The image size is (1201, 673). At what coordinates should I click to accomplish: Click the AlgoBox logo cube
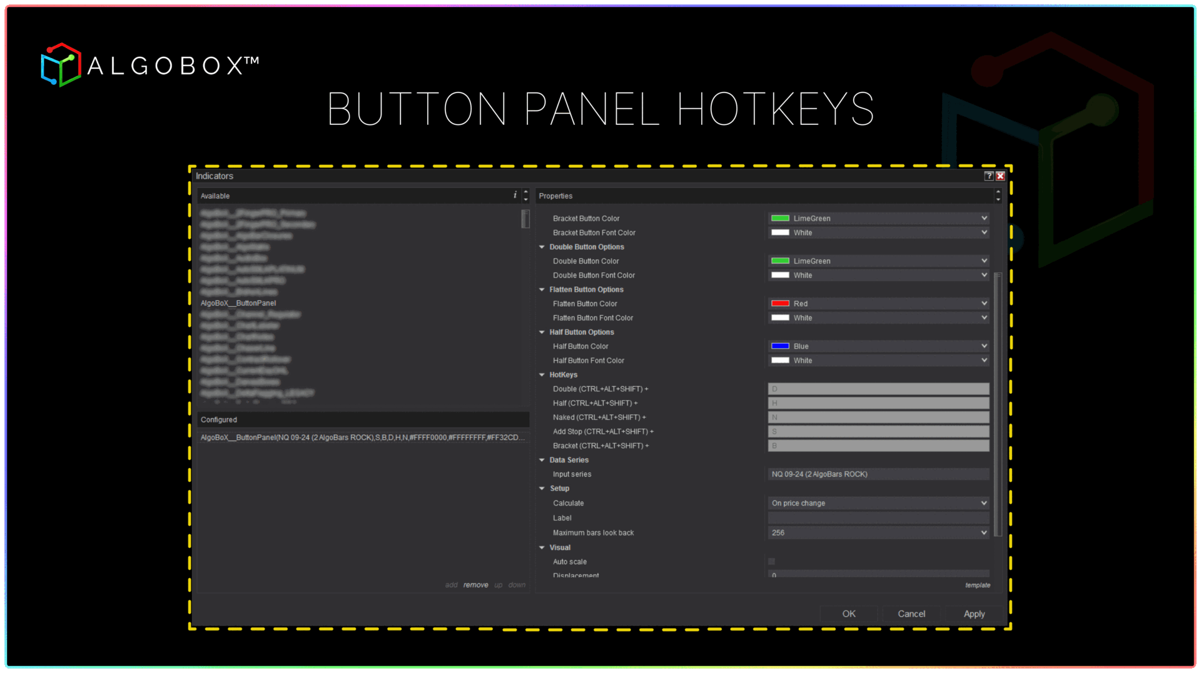pos(61,65)
